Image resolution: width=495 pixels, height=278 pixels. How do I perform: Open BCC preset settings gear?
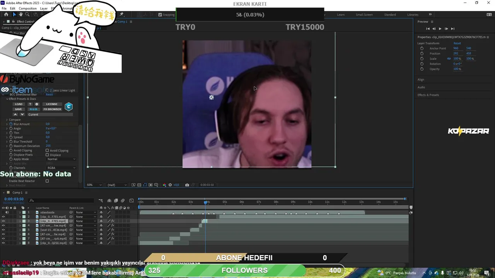coord(37,104)
